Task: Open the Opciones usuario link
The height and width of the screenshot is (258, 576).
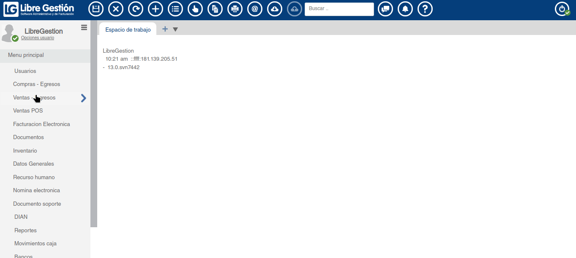Action: (37, 38)
